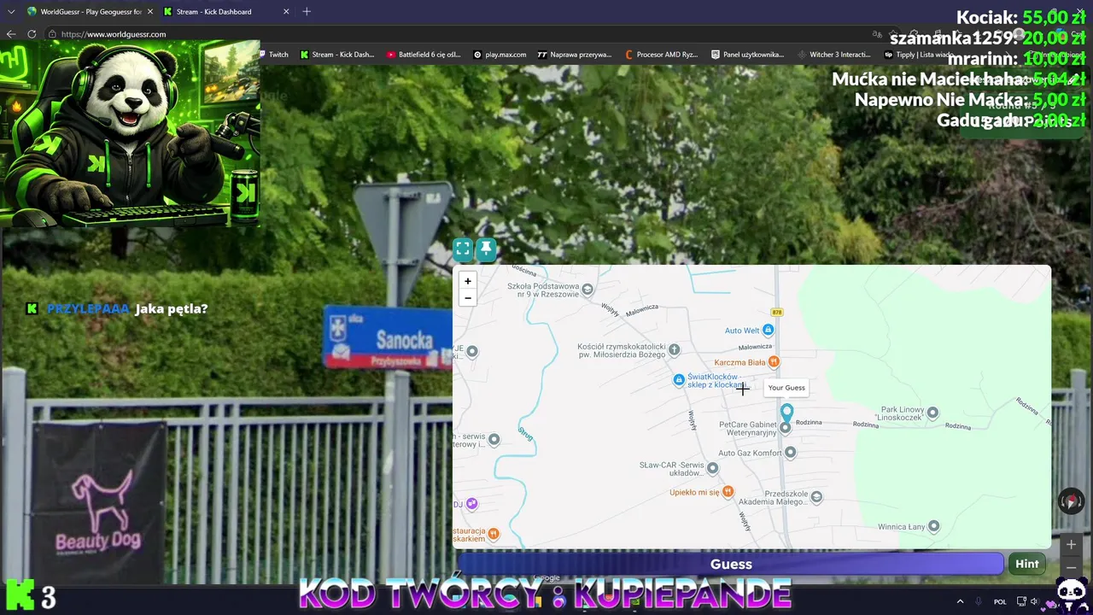Click the street view compass
The width and height of the screenshot is (1093, 615).
(x=1071, y=502)
